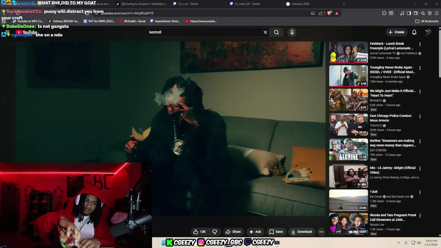Go to Tommy G channel name
441x248 pixels.
tap(376, 125)
